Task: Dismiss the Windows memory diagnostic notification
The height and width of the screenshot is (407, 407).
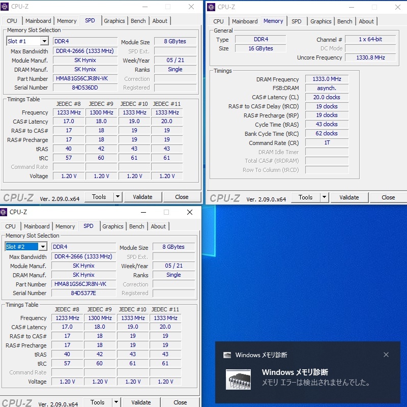Action: pyautogui.click(x=386, y=355)
